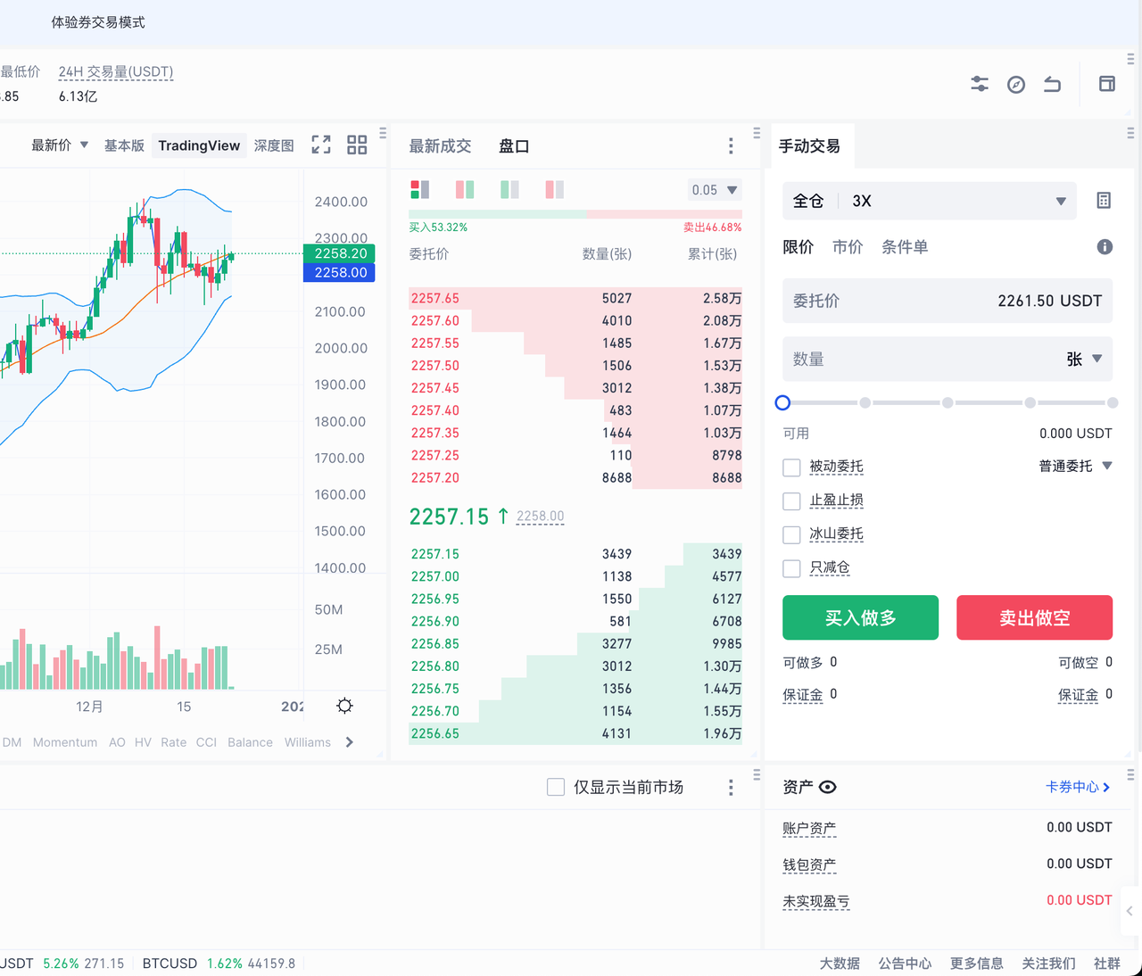Check the 仅显示当前市场 option
1142x976 pixels.
556,787
